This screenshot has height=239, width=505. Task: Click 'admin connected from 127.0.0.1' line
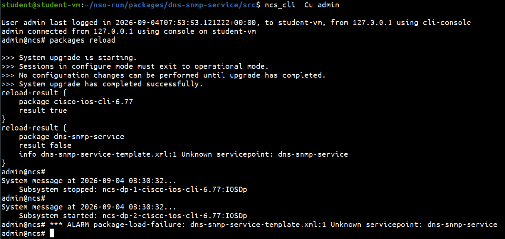tap(129, 31)
